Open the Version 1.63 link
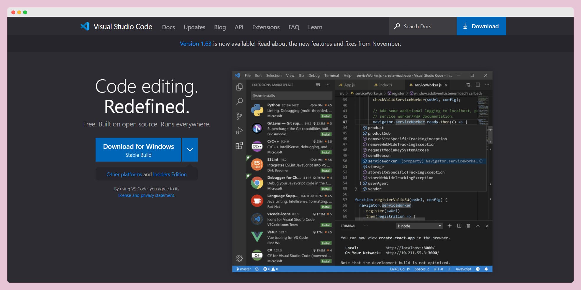 (x=196, y=44)
